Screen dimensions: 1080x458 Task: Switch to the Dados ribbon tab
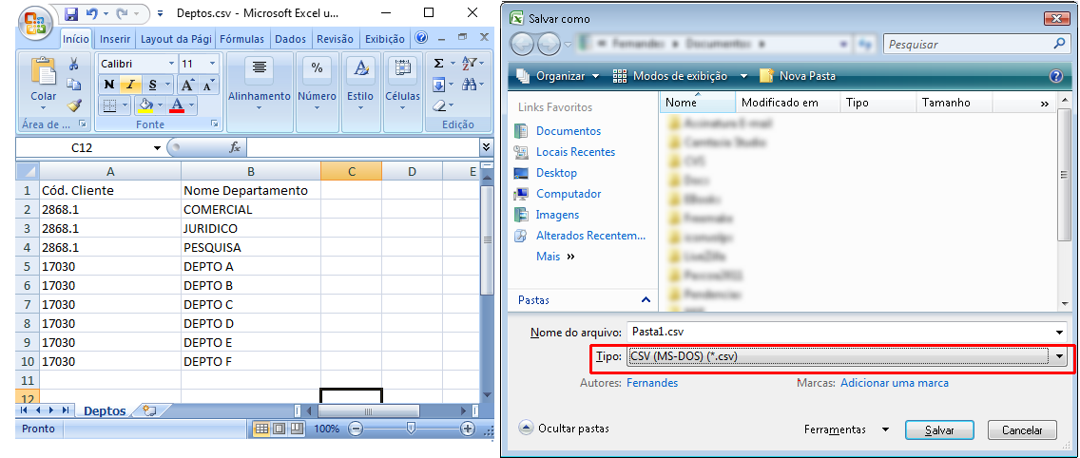coord(291,39)
